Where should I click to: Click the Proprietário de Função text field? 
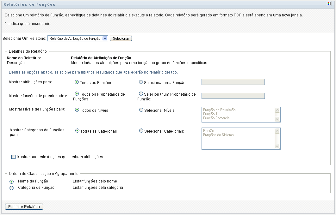(233, 96)
